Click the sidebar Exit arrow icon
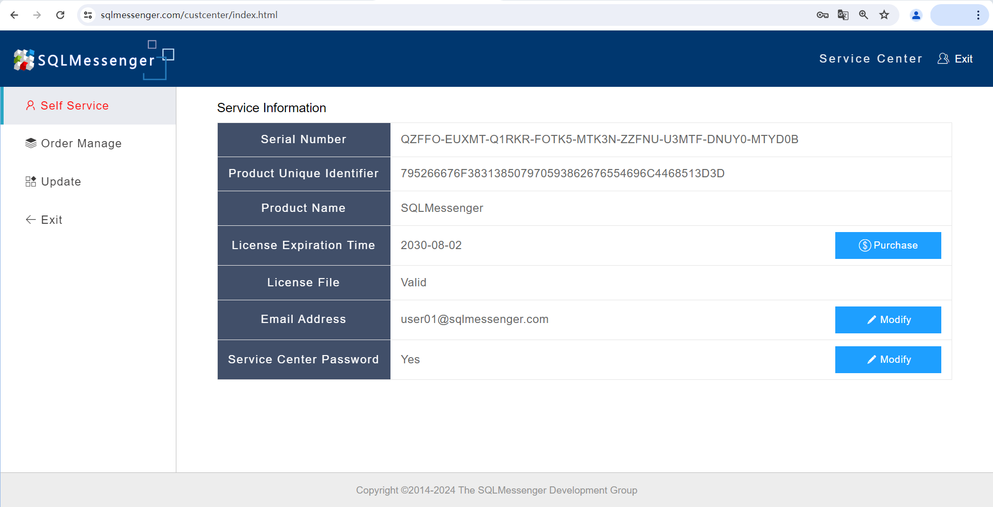Screen dimensions: 993x507 (31, 220)
